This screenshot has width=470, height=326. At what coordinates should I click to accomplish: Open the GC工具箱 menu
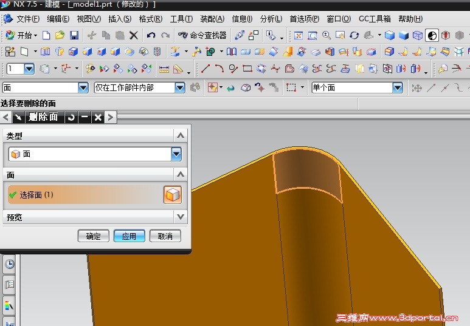click(375, 19)
